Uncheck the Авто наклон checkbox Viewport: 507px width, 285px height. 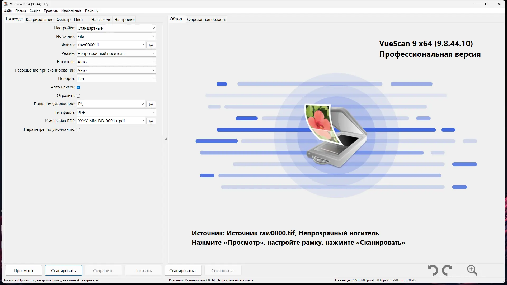tap(78, 87)
